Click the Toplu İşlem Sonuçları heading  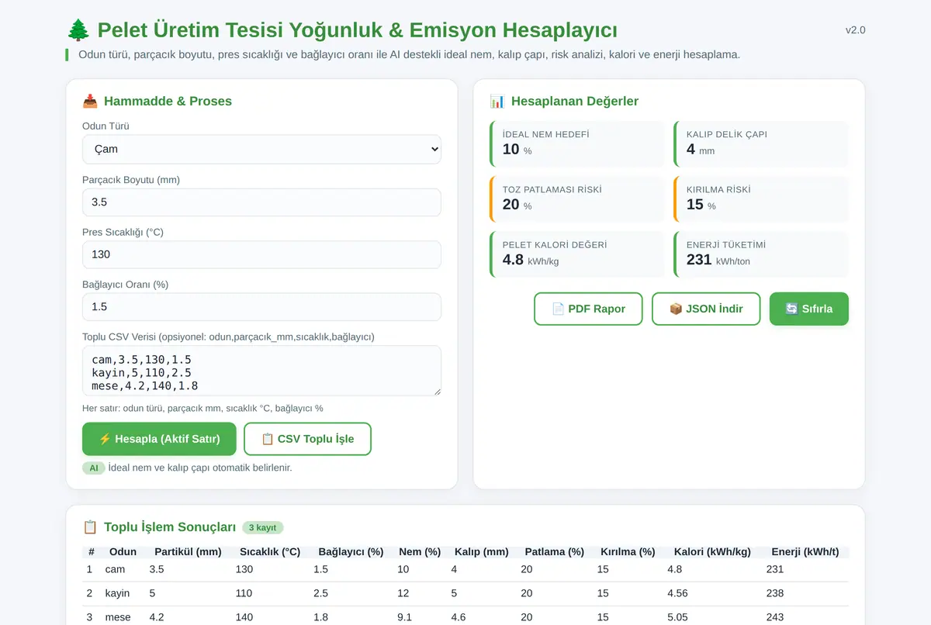point(170,527)
